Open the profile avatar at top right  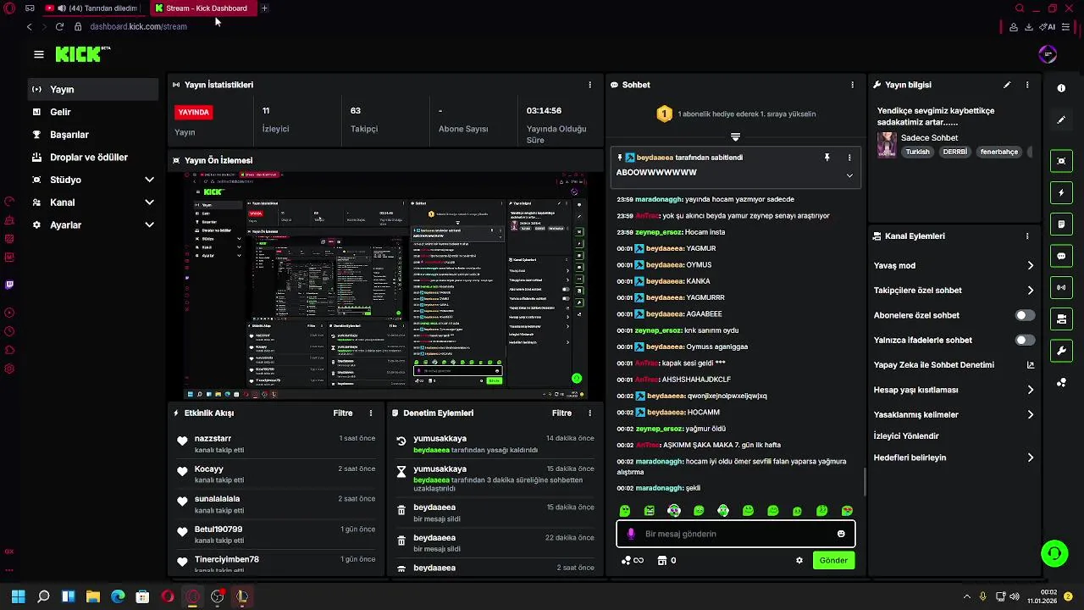click(x=1048, y=54)
